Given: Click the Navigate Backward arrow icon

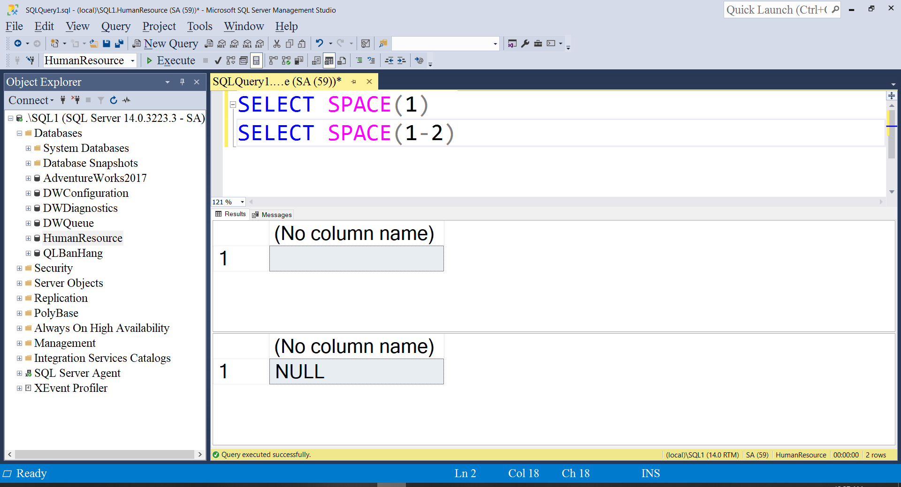Looking at the screenshot, I should click(18, 44).
